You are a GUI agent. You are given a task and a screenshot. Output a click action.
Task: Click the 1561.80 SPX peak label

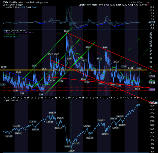52,113
